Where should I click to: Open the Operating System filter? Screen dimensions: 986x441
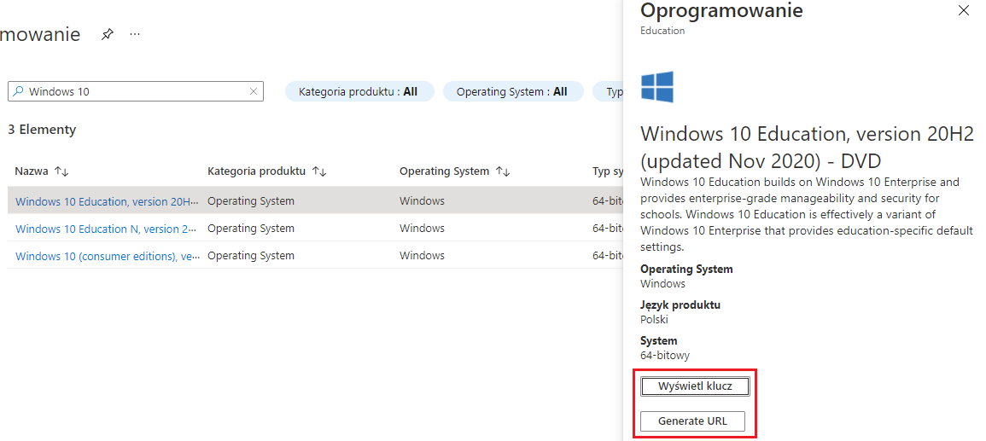click(x=512, y=91)
